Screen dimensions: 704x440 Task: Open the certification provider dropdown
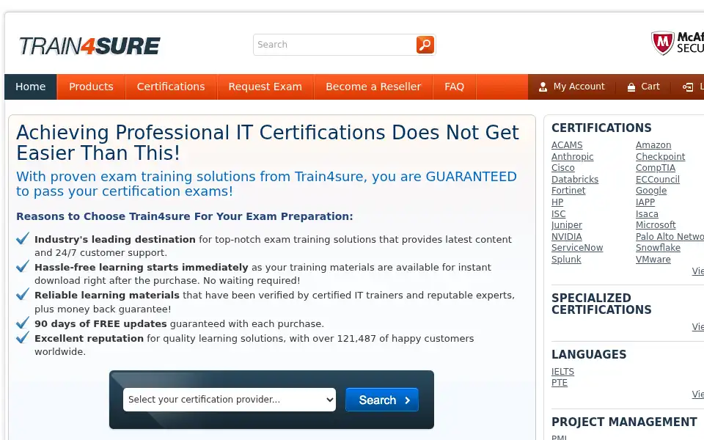[x=230, y=400]
